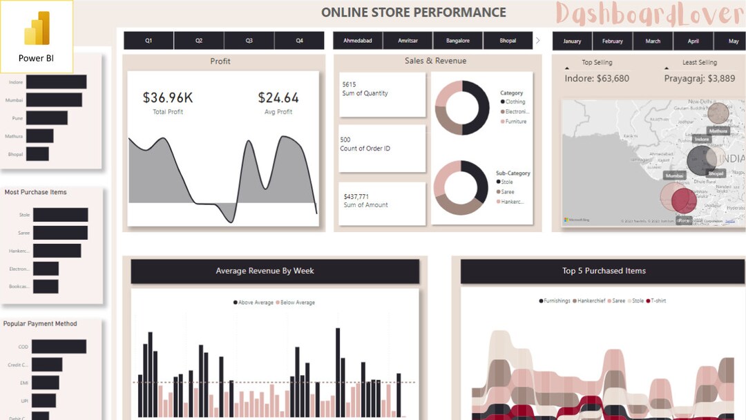Select the Q1 quarter filter
The width and height of the screenshot is (746, 420).
pos(148,40)
